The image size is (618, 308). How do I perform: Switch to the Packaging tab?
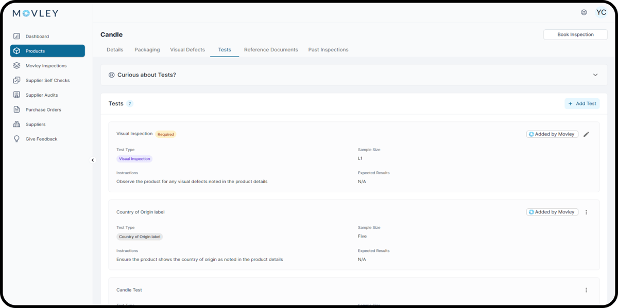point(147,50)
